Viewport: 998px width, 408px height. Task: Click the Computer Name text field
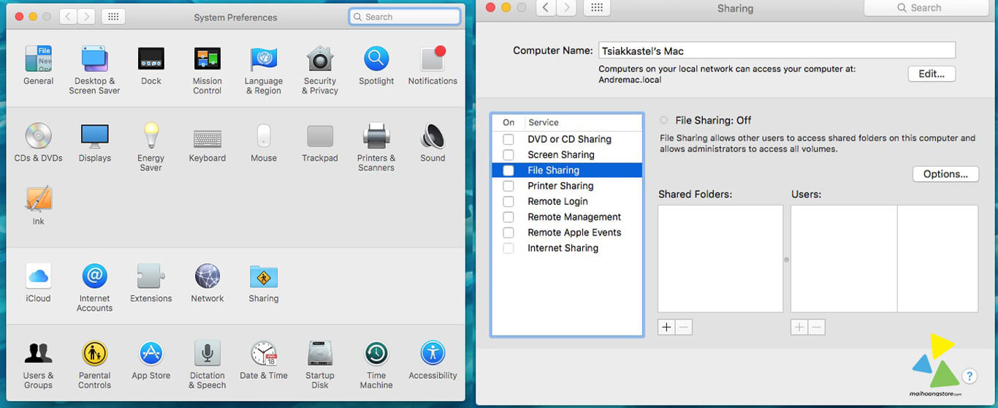[x=776, y=50]
